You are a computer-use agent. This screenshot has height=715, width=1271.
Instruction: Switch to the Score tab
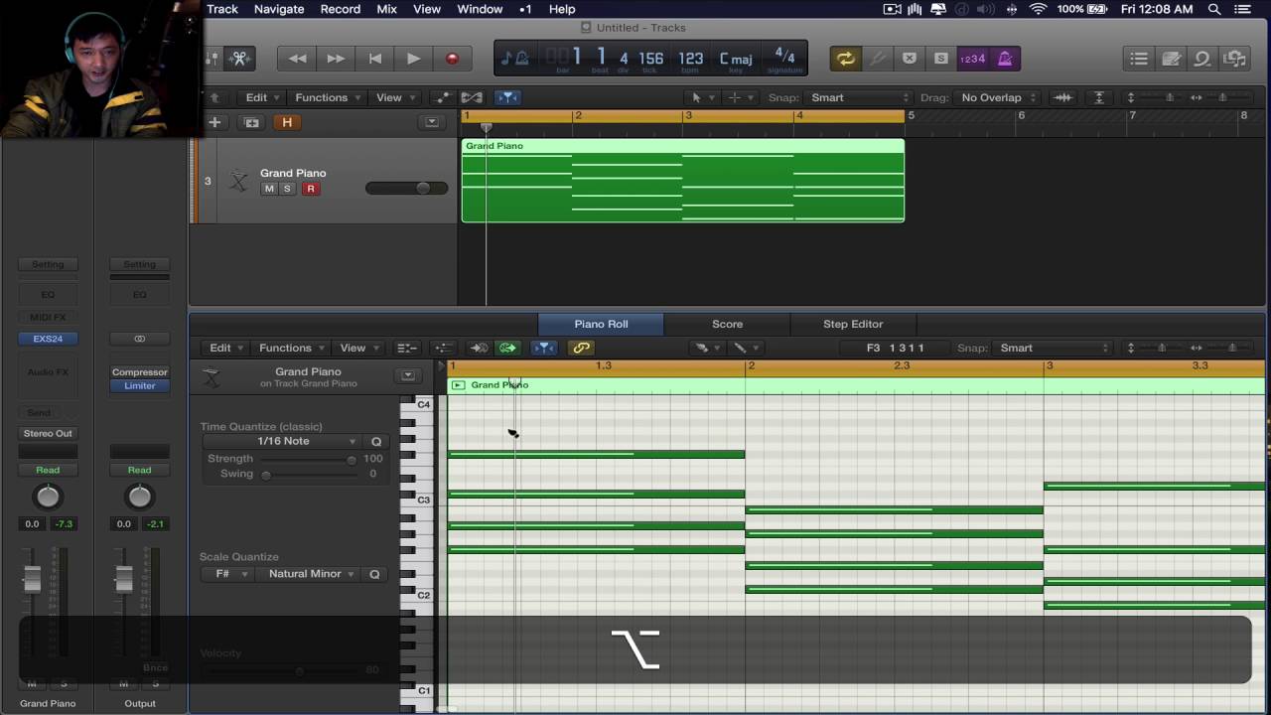point(727,324)
